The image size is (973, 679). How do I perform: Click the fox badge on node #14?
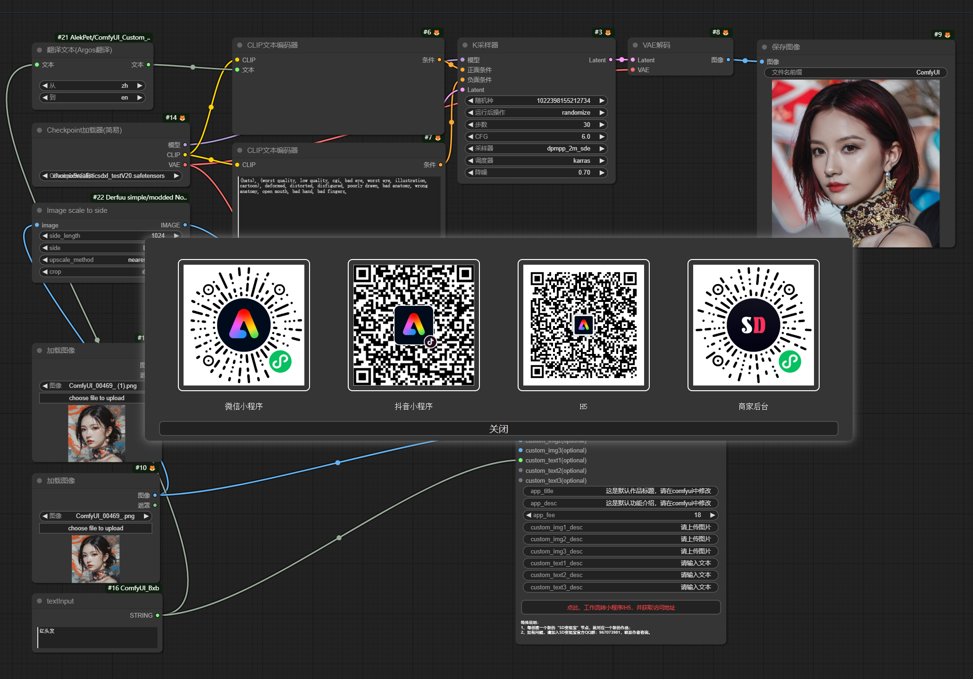tap(182, 118)
